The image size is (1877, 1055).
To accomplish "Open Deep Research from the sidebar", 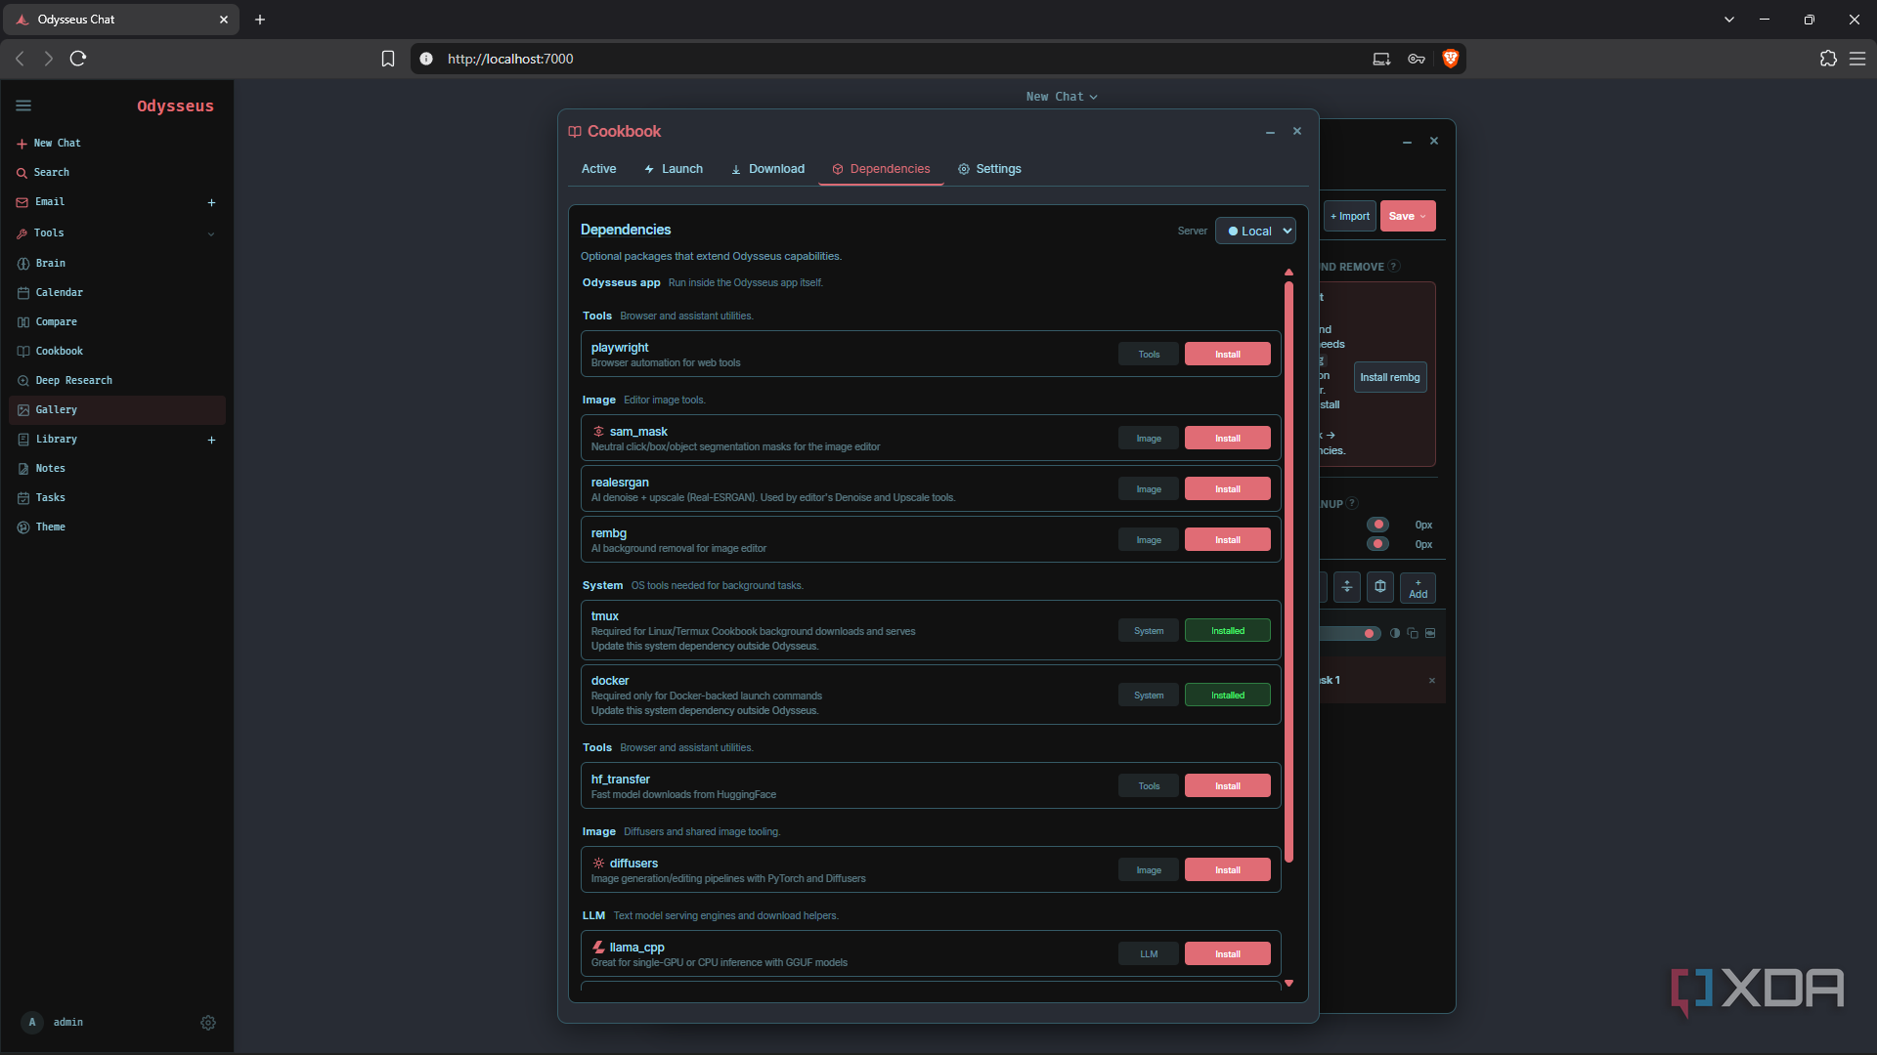I will coord(116,381).
